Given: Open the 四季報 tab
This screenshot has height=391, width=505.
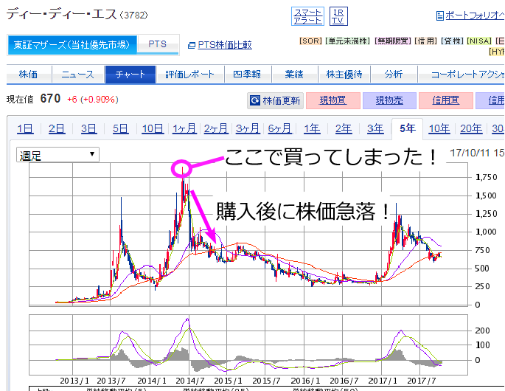Looking at the screenshot, I should click(x=248, y=75).
